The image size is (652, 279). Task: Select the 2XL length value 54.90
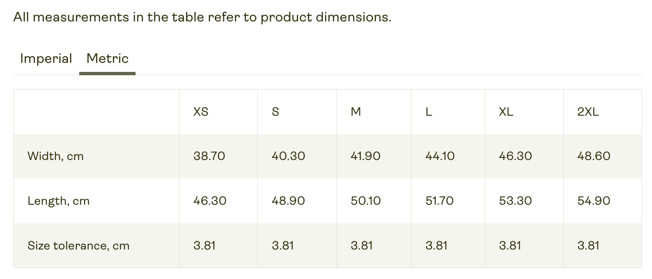(594, 201)
